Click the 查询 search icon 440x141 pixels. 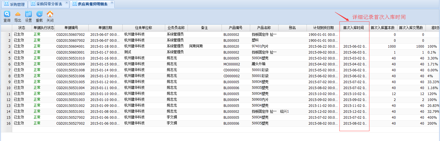point(7,14)
